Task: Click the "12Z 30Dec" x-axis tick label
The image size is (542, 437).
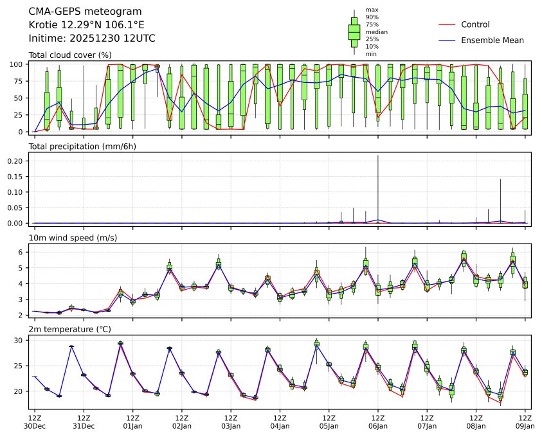Action: tap(35, 422)
